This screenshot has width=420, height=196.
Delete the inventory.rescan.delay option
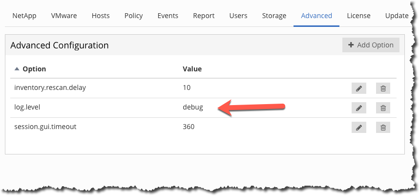383,88
